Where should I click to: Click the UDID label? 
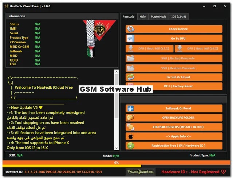(x=14, y=60)
